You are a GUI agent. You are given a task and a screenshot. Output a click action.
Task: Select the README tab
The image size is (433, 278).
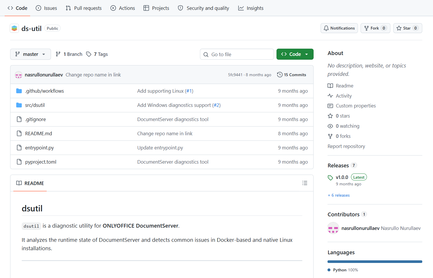point(30,183)
